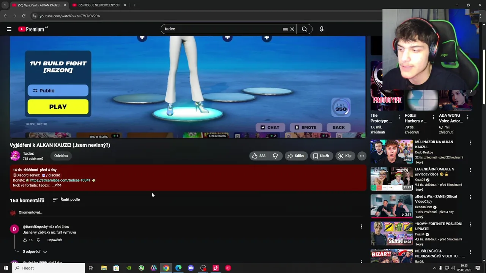Open menu for 'FORTNITE POSLEDNÍ UPDATE' video
This screenshot has width=486, height=273.
470,224
